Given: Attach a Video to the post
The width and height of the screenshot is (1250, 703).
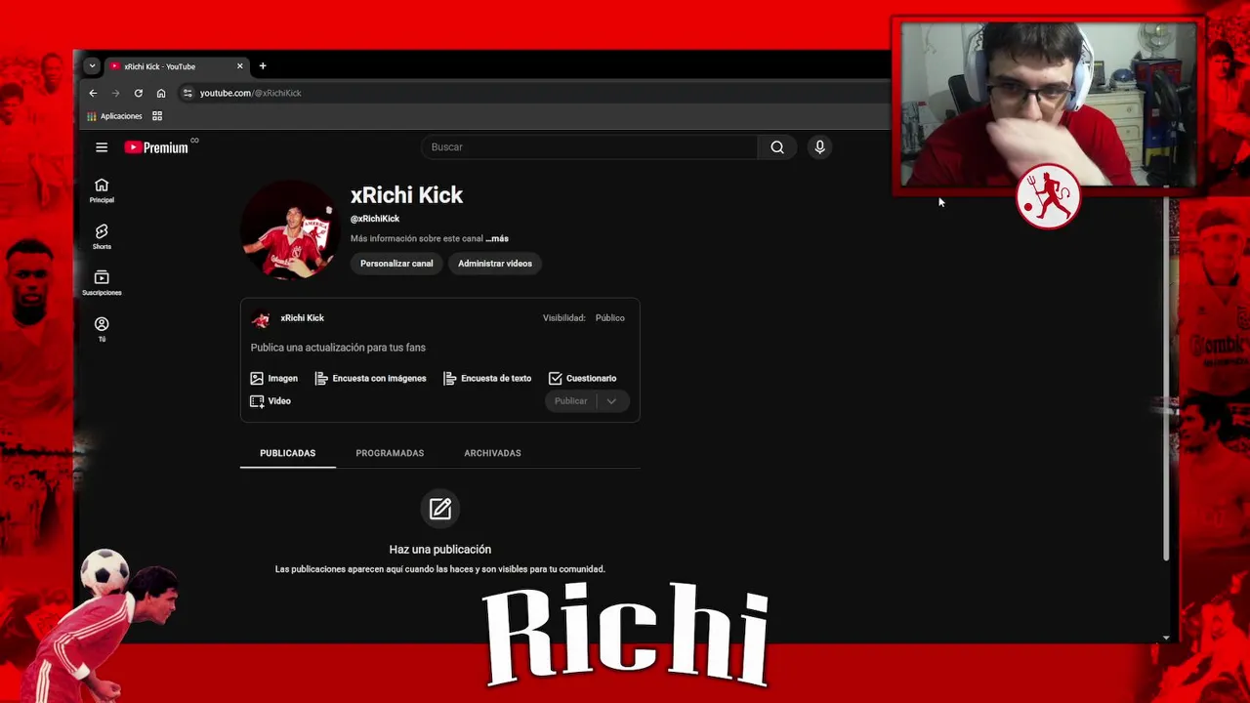Looking at the screenshot, I should click(271, 401).
